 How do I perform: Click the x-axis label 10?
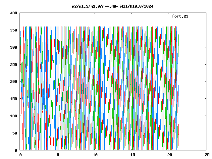point(95,155)
